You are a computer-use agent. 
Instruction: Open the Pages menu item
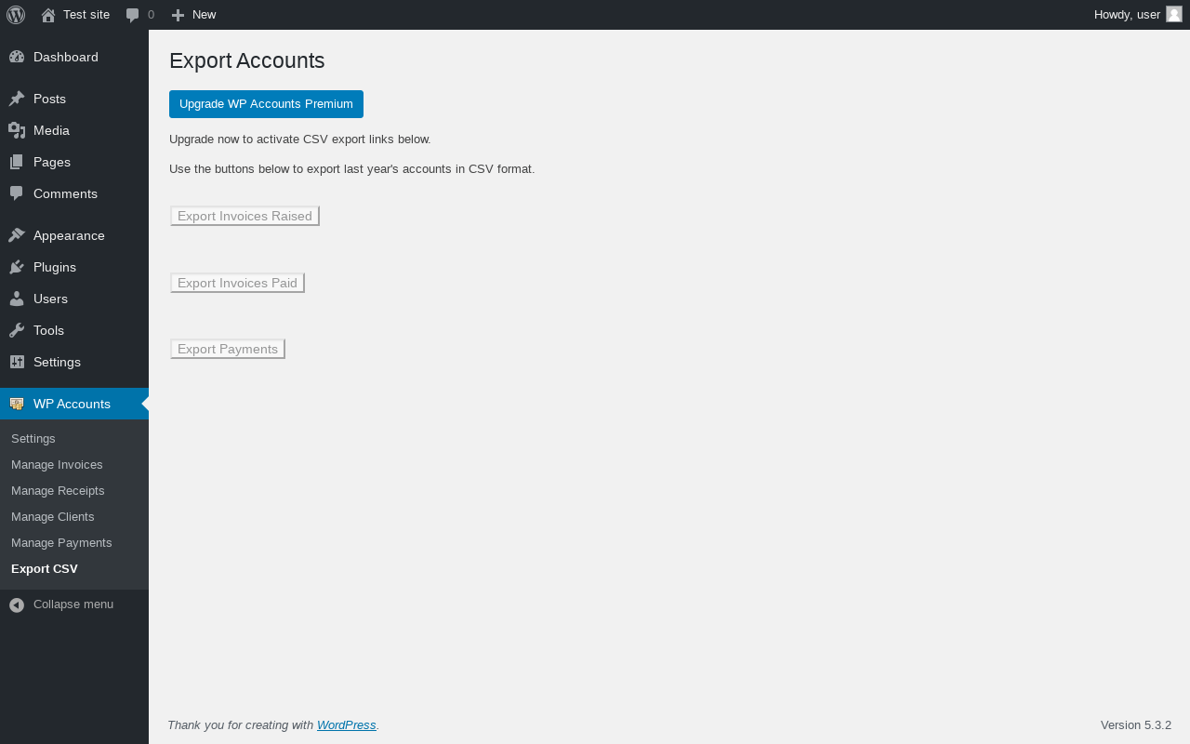point(52,162)
